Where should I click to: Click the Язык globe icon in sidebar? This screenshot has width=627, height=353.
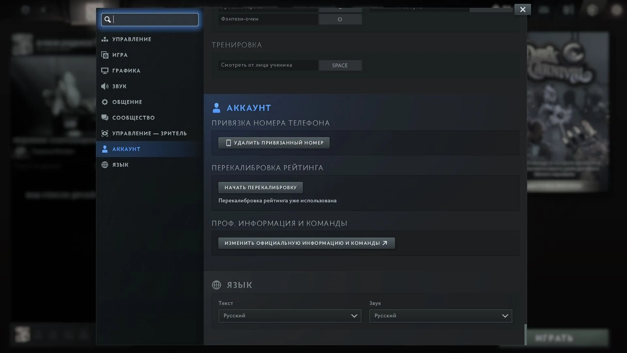[105, 165]
